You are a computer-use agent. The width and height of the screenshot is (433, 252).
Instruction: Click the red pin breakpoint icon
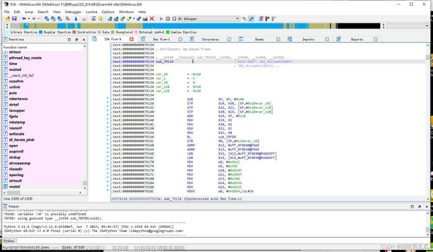click(x=267, y=19)
